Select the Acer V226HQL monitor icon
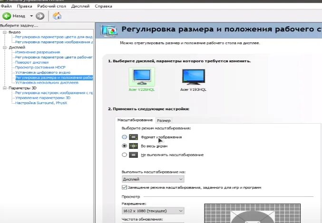This screenshot has height=223, width=322. [142, 77]
